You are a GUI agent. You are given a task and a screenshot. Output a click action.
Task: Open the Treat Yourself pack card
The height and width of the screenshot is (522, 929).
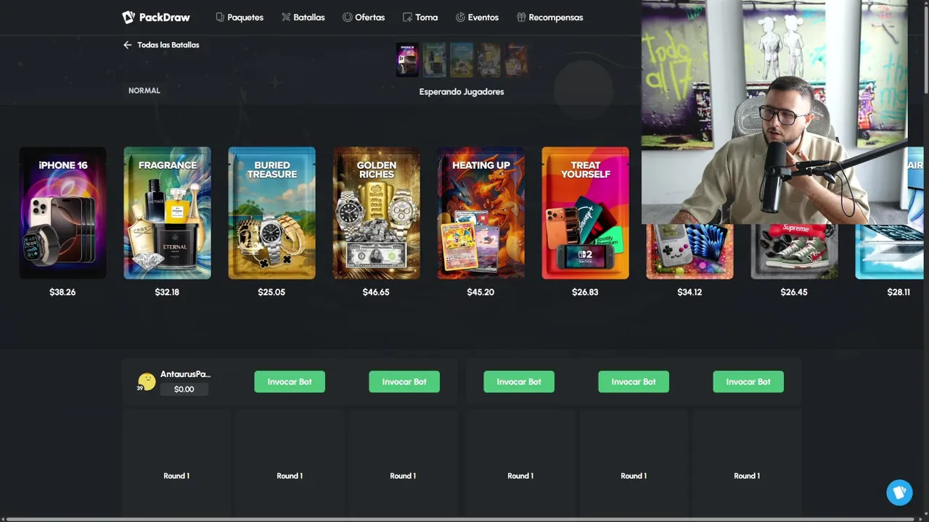(585, 213)
